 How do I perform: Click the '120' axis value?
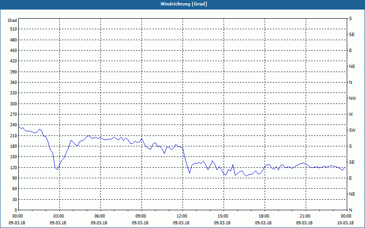14,167
